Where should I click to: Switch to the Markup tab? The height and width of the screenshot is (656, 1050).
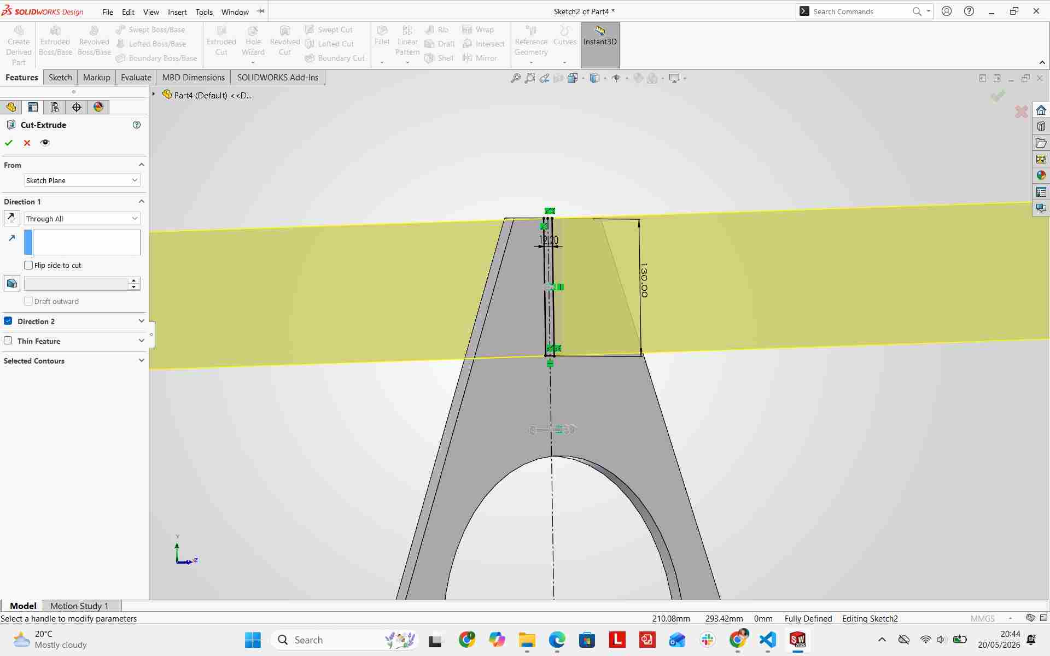point(96,78)
